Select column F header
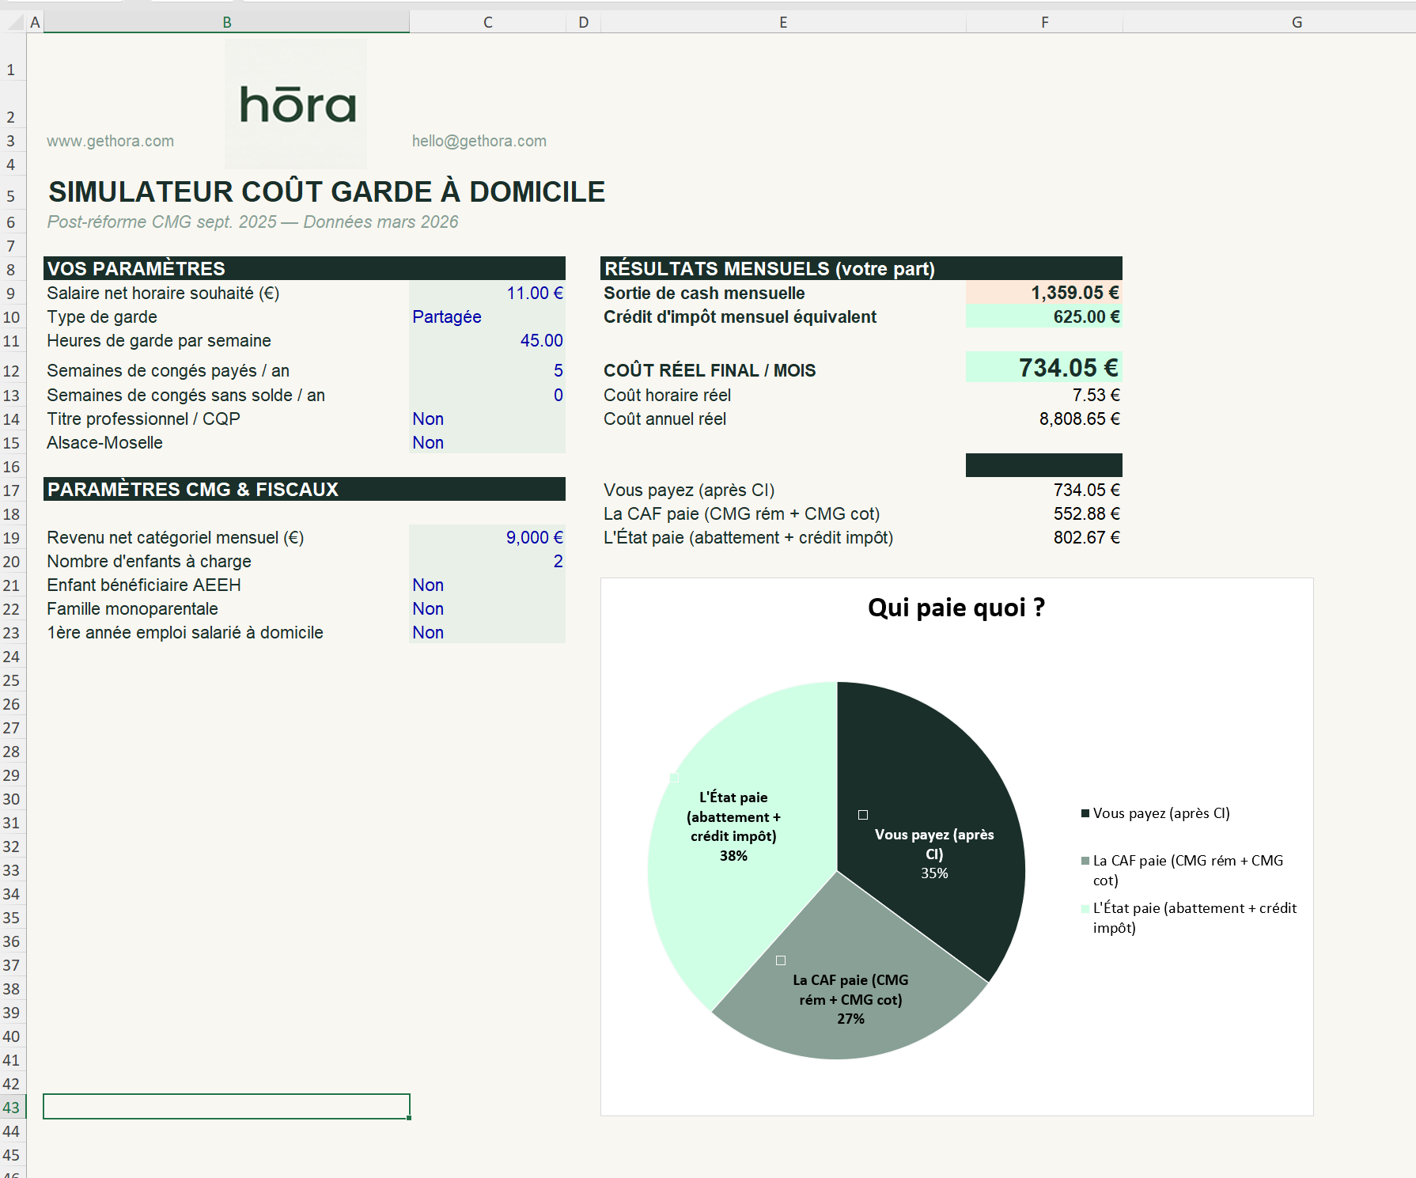 [x=1044, y=21]
